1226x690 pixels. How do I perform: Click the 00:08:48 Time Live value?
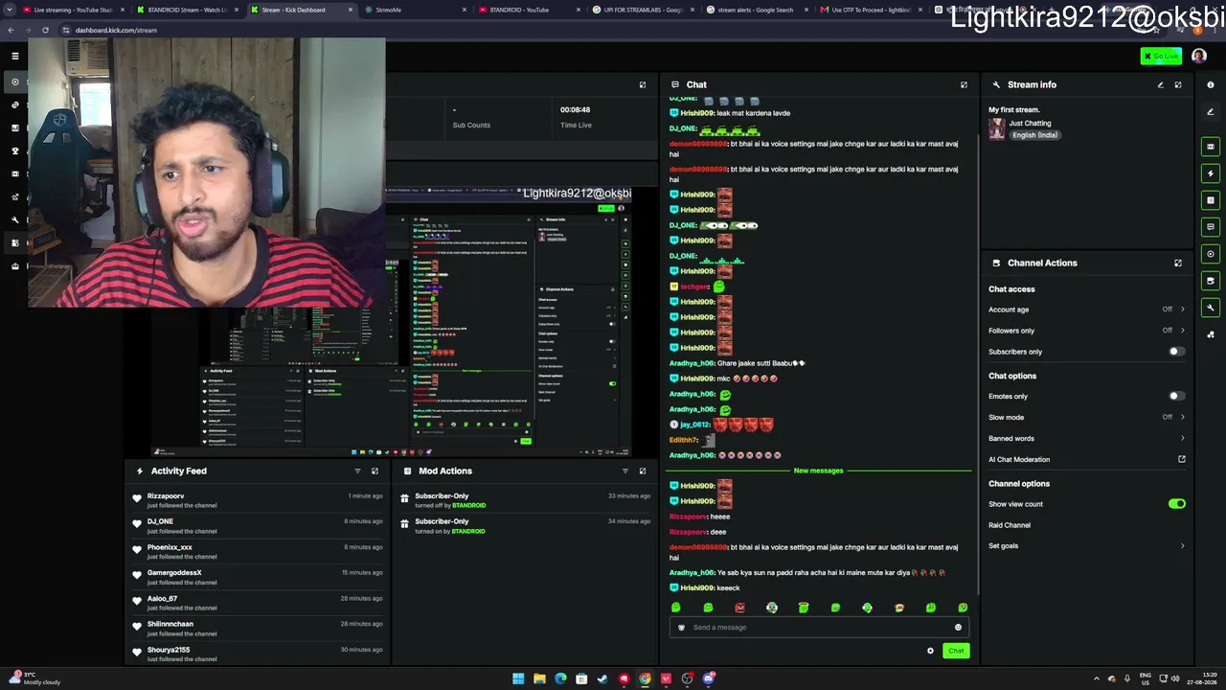click(576, 110)
